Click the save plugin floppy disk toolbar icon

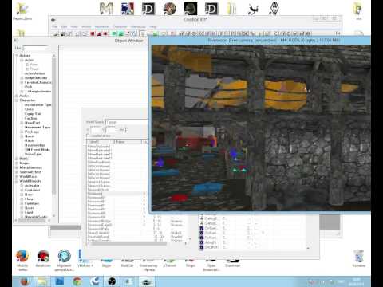pos(63,33)
